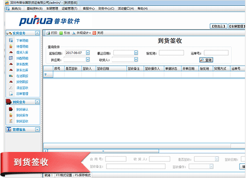Open the 起始日期 date dropdown arrow
This screenshot has width=246, height=178.
pos(88,53)
